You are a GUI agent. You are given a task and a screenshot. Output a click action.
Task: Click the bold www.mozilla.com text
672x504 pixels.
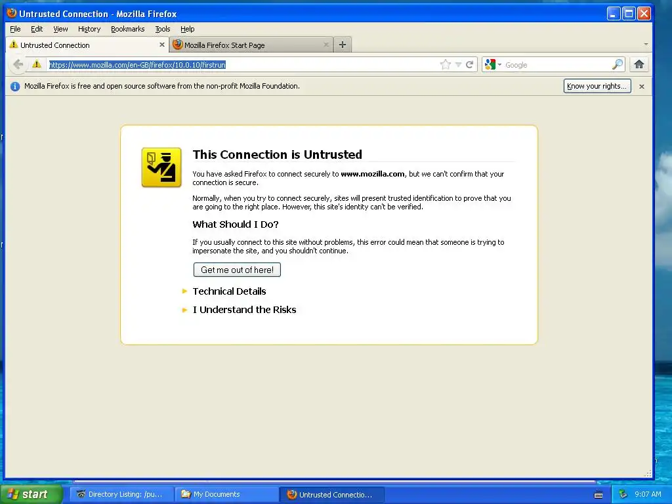tap(373, 174)
